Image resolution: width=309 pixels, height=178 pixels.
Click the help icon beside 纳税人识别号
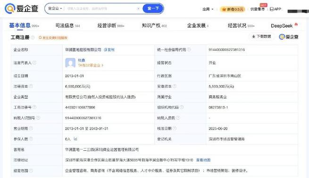tap(38, 118)
